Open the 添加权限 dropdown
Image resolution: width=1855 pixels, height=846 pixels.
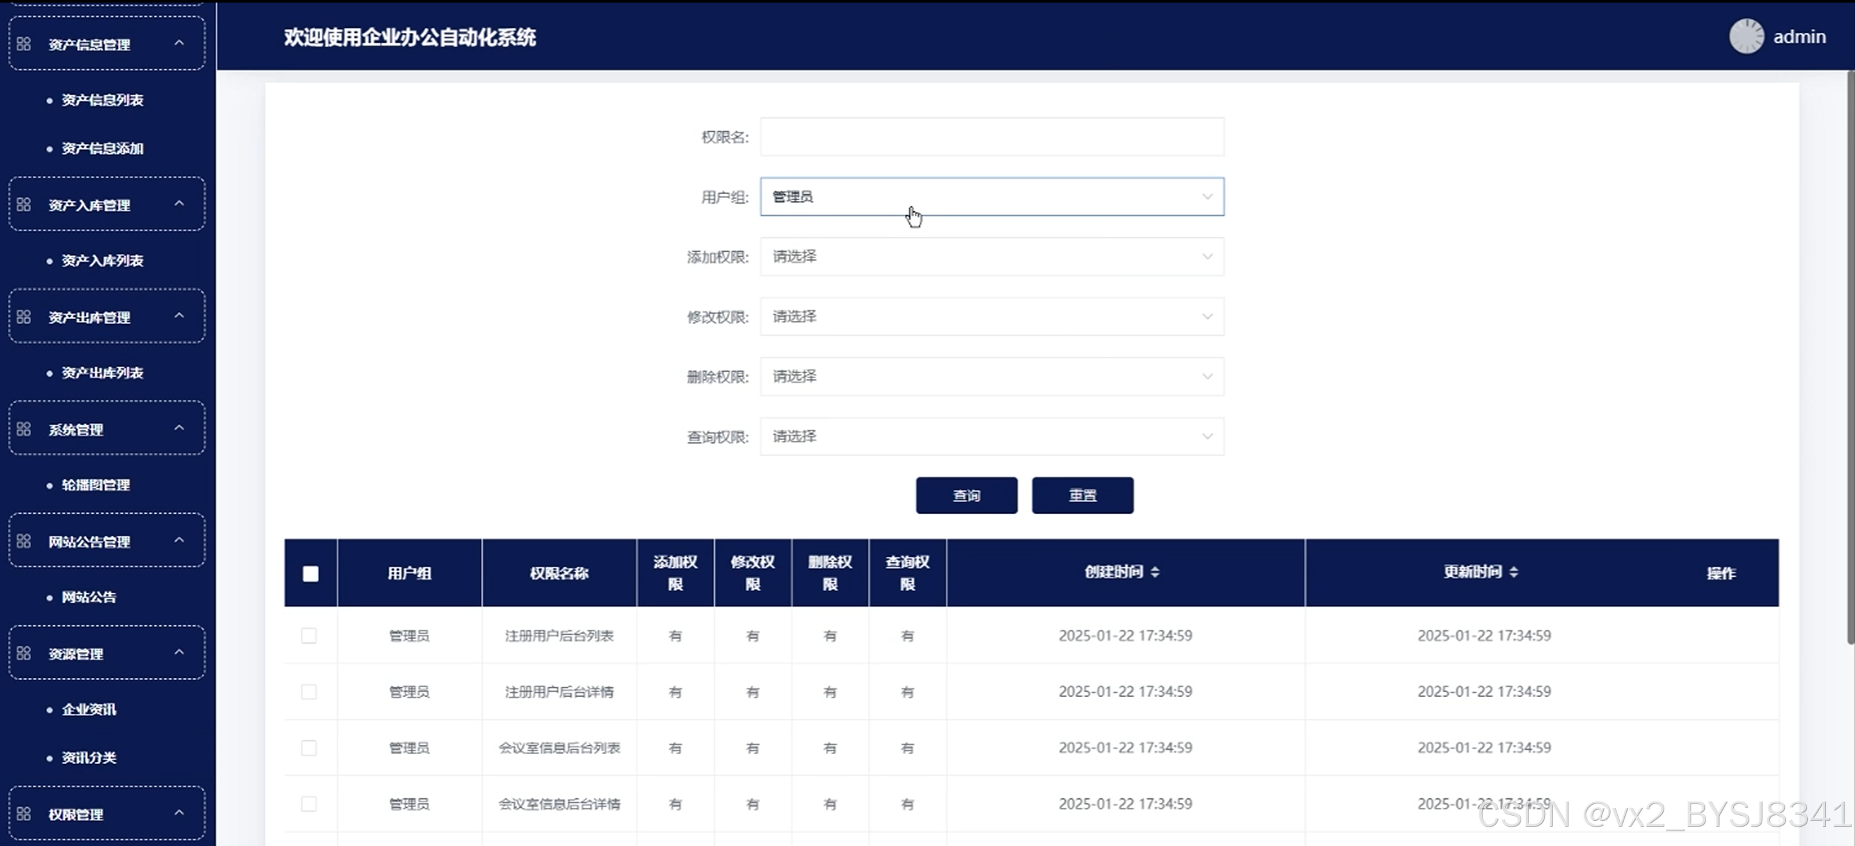(x=991, y=256)
